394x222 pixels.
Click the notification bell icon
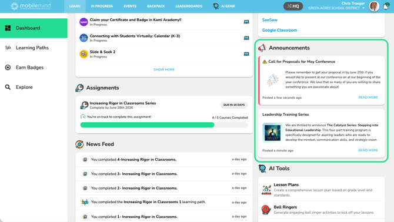(x=386, y=6)
